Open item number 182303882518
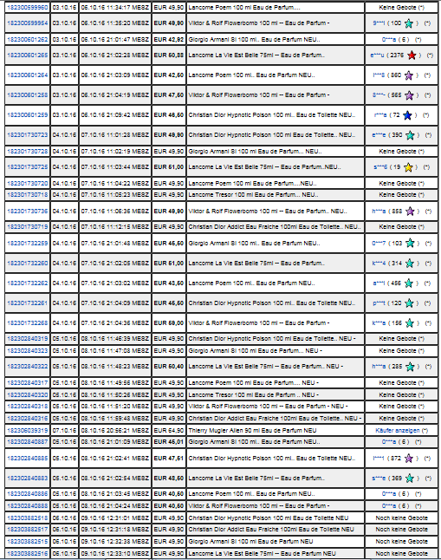The width and height of the screenshot is (441, 560). pyautogui.click(x=28, y=518)
